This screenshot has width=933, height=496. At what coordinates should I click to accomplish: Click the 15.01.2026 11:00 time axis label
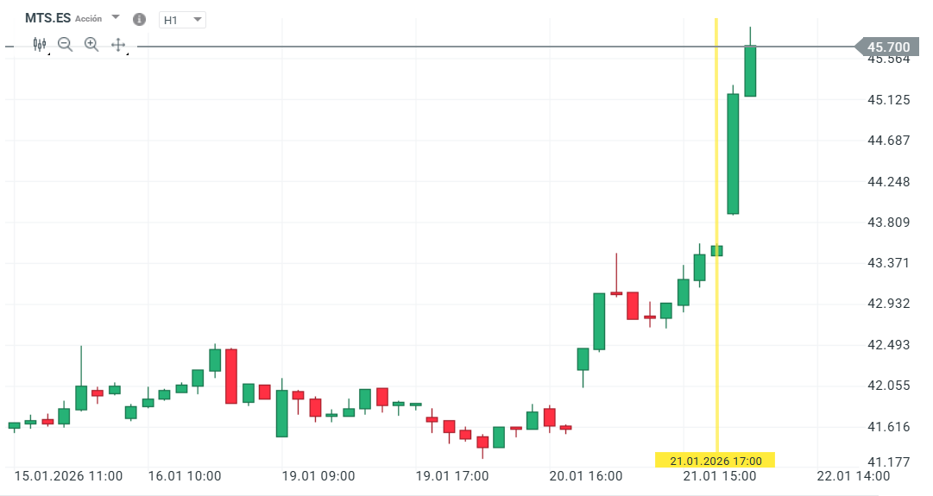point(69,476)
